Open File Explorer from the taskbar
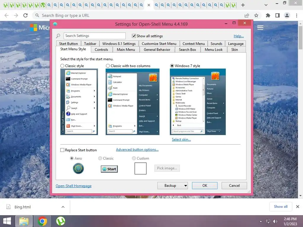The width and height of the screenshot is (303, 227). pyautogui.click(x=24, y=221)
